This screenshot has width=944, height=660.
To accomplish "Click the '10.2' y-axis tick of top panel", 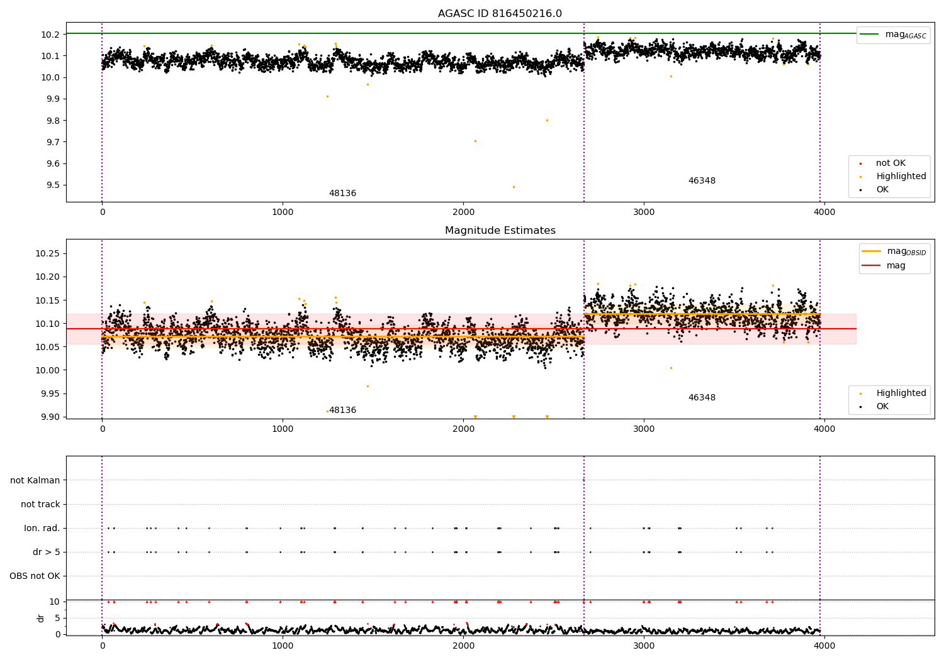I will (x=52, y=34).
